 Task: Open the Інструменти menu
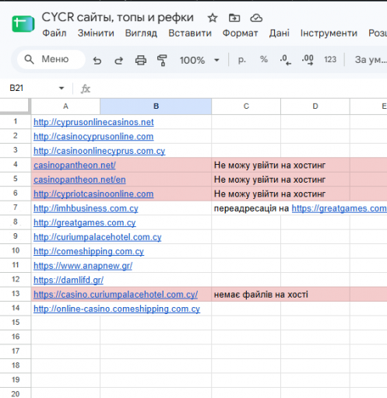point(329,33)
